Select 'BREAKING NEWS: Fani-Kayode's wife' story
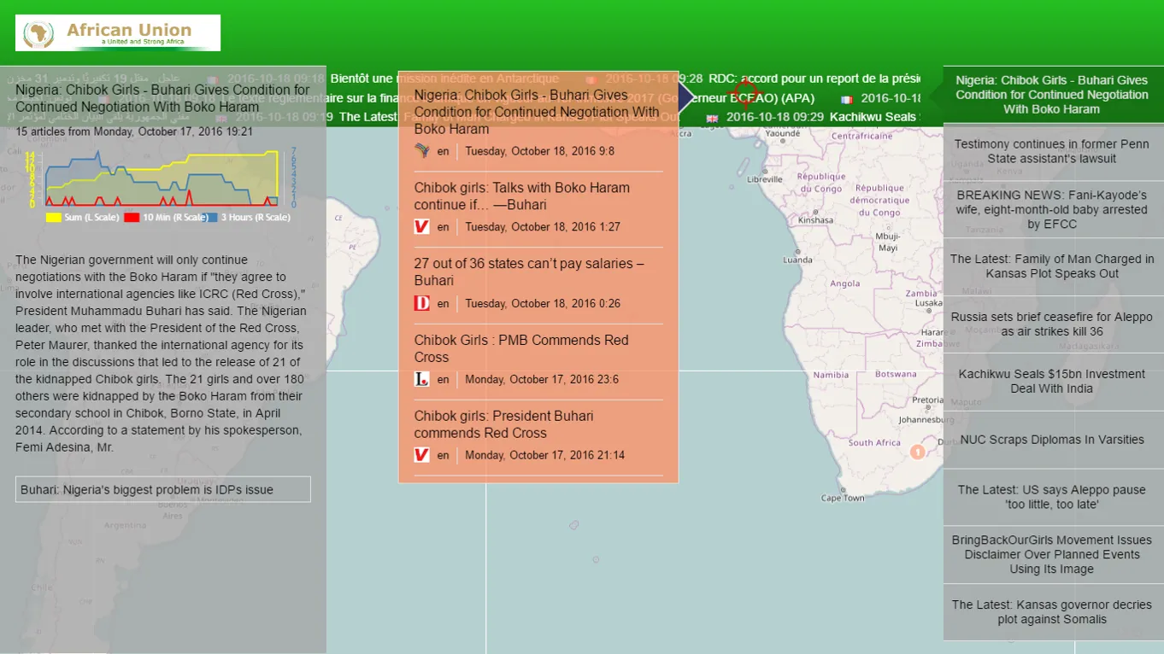The image size is (1164, 654). 1052,209
